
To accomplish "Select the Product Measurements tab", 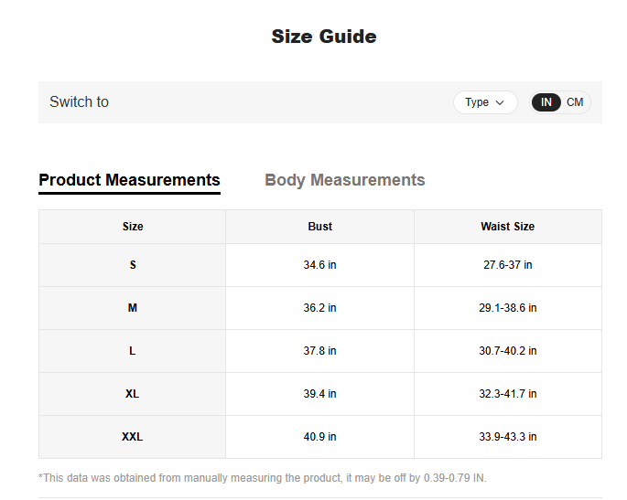I will pyautogui.click(x=129, y=180).
